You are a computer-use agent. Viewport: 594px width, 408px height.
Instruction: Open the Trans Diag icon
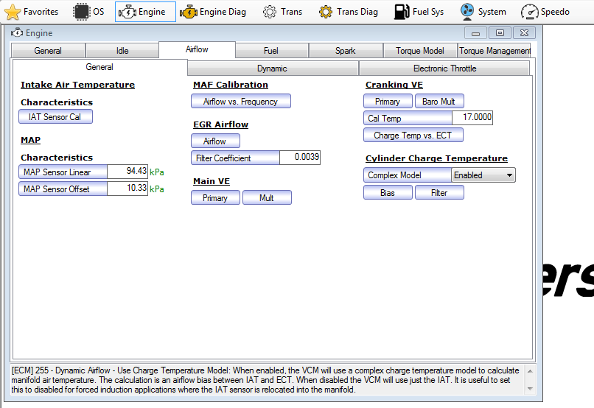pyautogui.click(x=326, y=12)
